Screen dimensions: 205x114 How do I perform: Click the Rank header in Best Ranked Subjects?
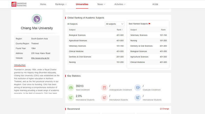point(163,30)
